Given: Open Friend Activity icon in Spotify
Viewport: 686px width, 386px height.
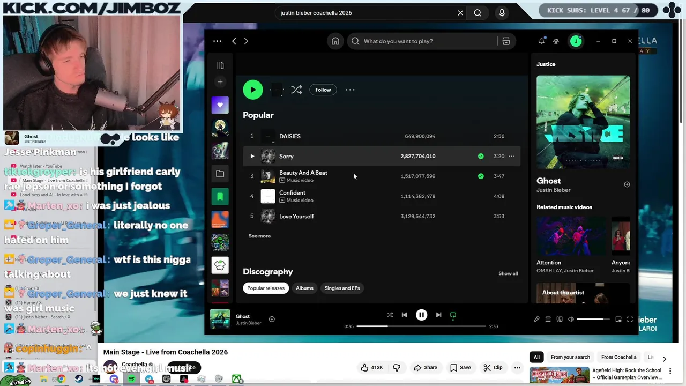Looking at the screenshot, I should [x=556, y=41].
